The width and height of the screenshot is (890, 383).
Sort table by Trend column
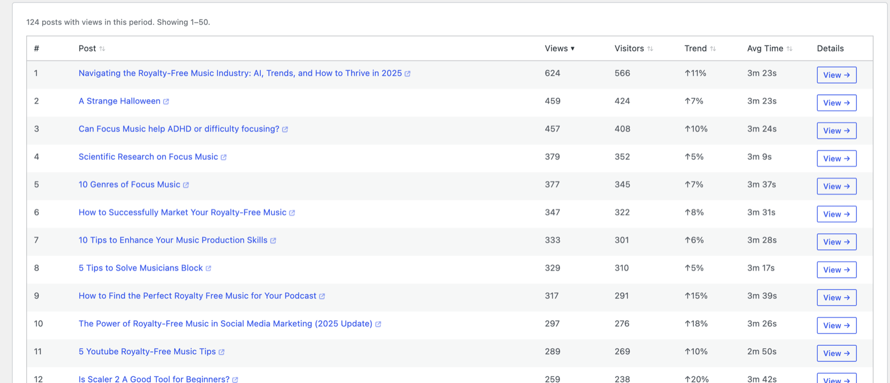click(x=700, y=48)
